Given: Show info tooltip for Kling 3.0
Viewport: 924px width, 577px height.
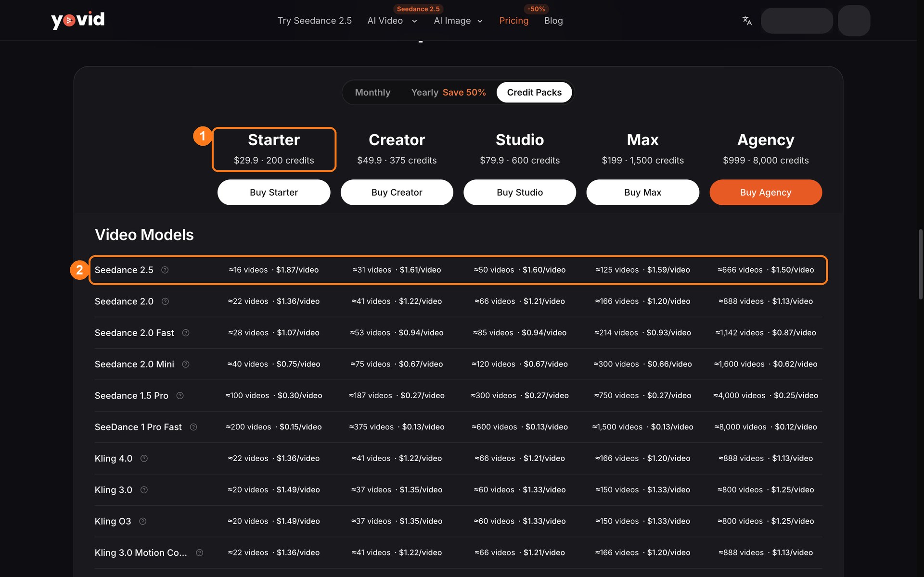Looking at the screenshot, I should [x=144, y=490].
